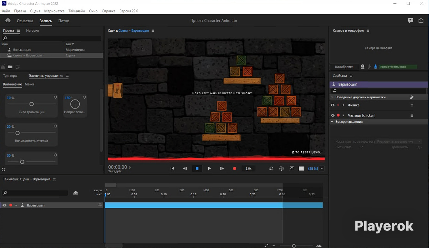Click the new puppet page icon
The image size is (429, 248).
[x=18, y=67]
